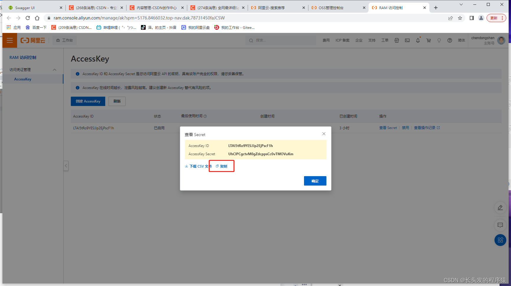Open the tab search dropdown arrow

tap(461, 4)
